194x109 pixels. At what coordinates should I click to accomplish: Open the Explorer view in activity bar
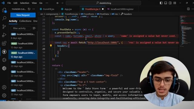(x=4, y=10)
